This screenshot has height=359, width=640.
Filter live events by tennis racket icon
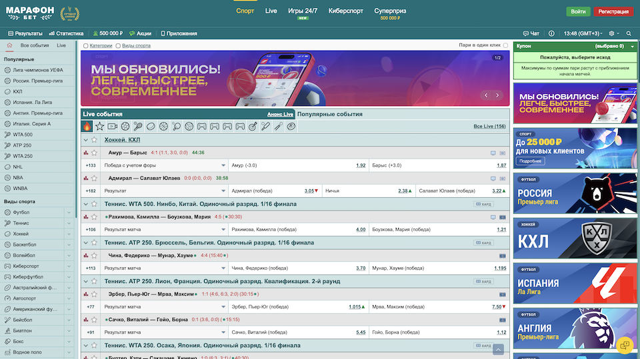tap(138, 127)
